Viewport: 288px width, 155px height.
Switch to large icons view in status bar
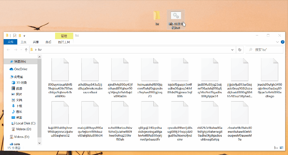tap(281, 147)
